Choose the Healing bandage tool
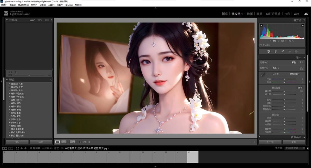311x168 pixels. point(283,51)
